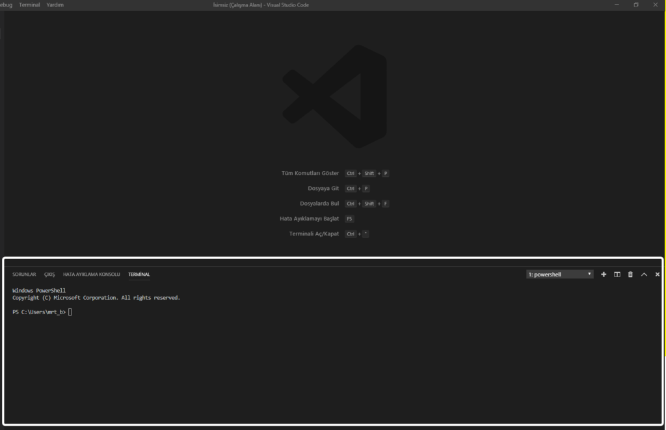Click the 'Terminali Aç/Kapat' text
This screenshot has width=666, height=430.
click(314, 234)
